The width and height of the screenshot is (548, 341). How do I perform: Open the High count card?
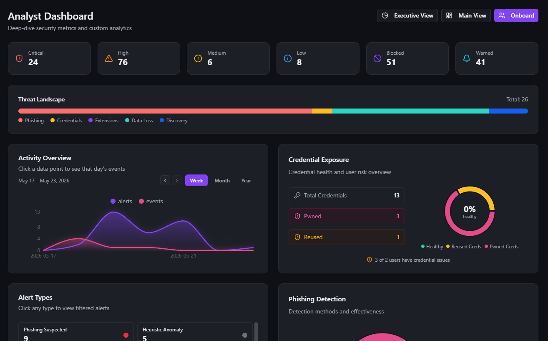point(139,58)
